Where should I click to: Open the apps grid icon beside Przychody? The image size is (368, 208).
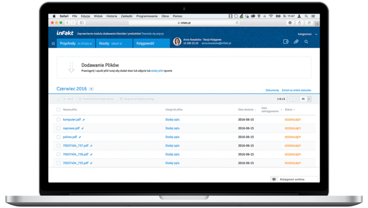point(53,43)
